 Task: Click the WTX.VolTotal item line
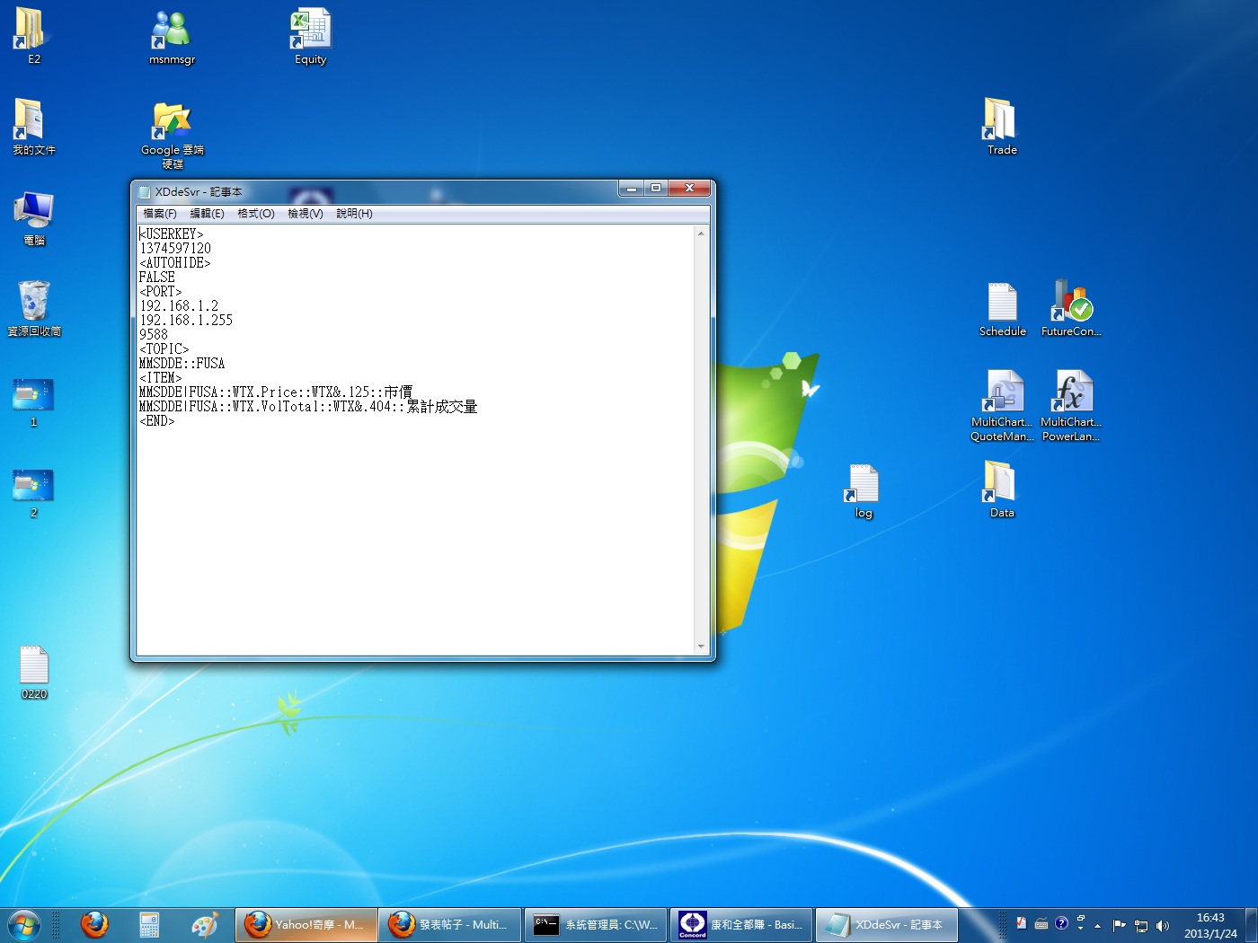(x=308, y=407)
